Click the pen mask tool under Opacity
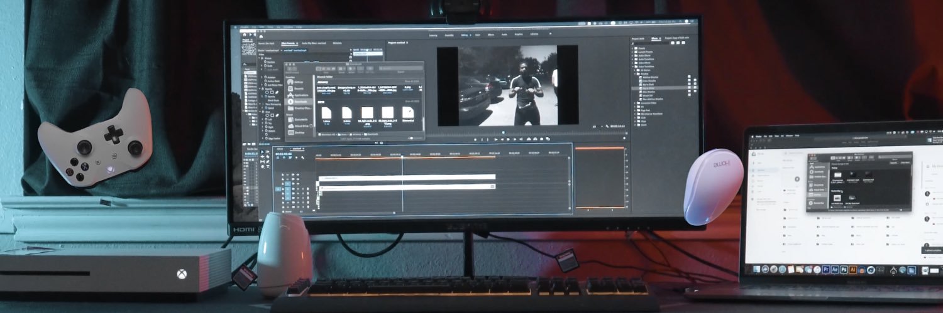Image resolution: width=943 pixels, height=313 pixels. pos(277,92)
